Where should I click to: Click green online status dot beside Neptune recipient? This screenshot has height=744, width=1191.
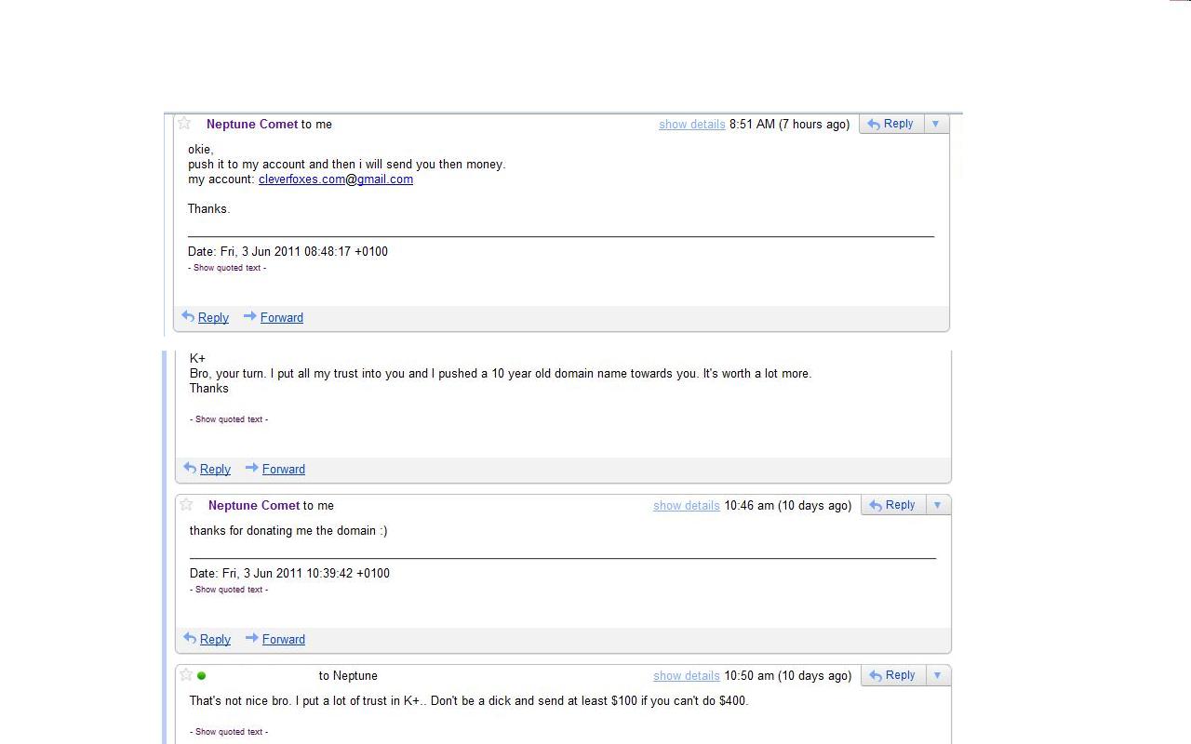(x=202, y=676)
